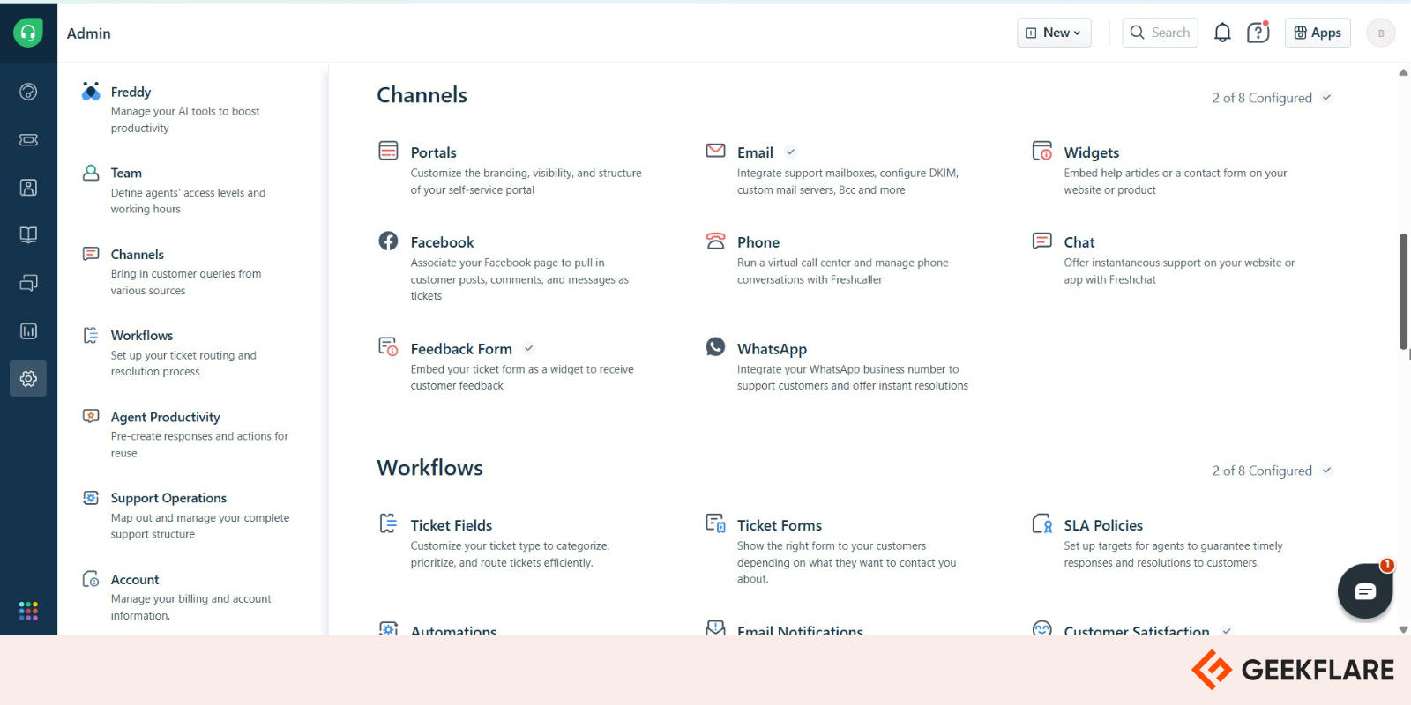Select Freddy in the admin sidebar
The image size is (1411, 705).
(x=131, y=92)
